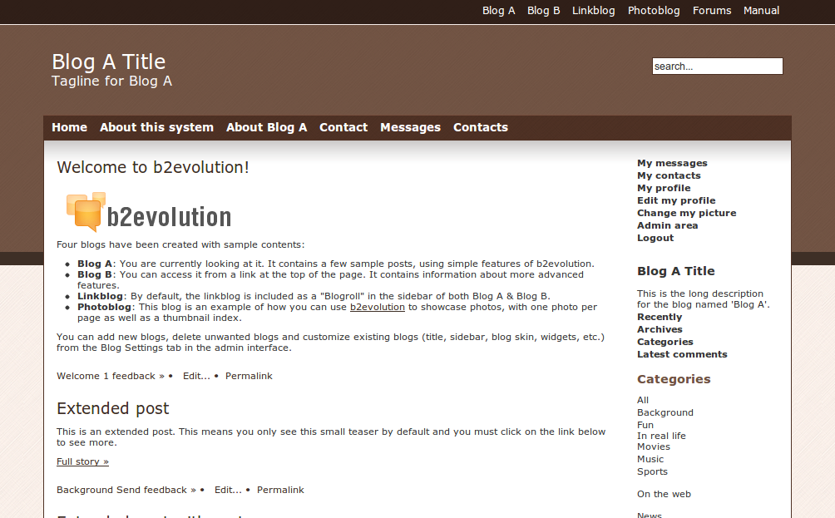Click the 1 feedback link
The height and width of the screenshot is (518, 835).
pyautogui.click(x=134, y=376)
